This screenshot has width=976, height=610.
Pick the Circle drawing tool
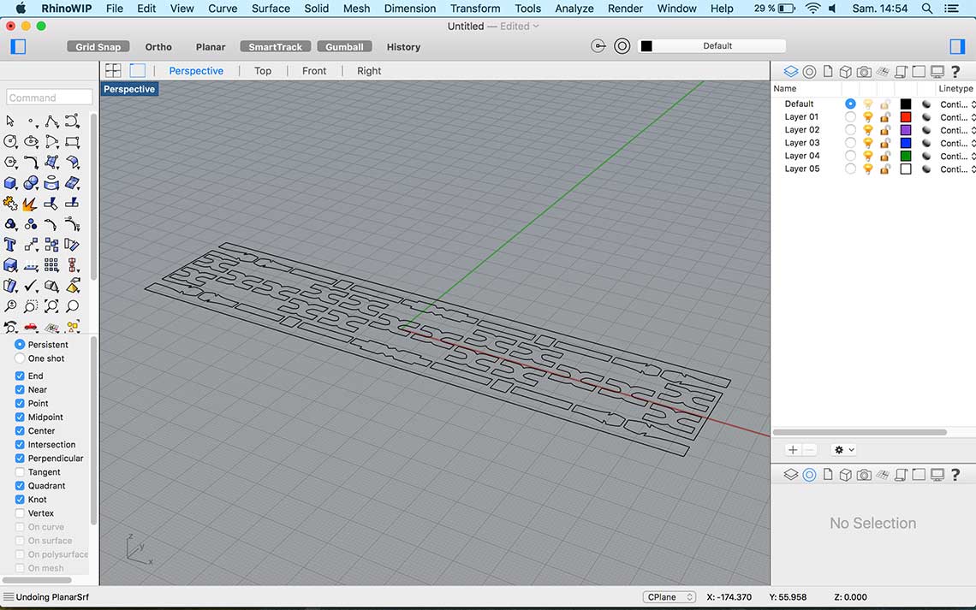(x=10, y=141)
